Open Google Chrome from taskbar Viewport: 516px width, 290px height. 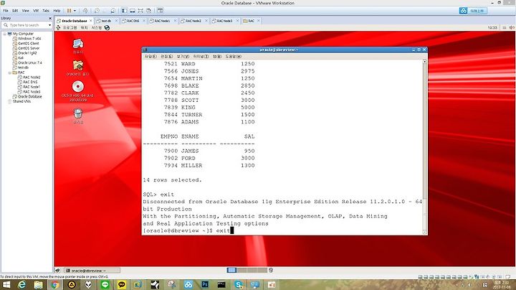point(55,285)
